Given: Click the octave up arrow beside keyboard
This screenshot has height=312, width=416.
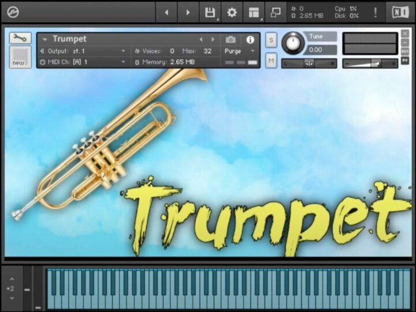Looking at the screenshot, I should (x=11, y=279).
